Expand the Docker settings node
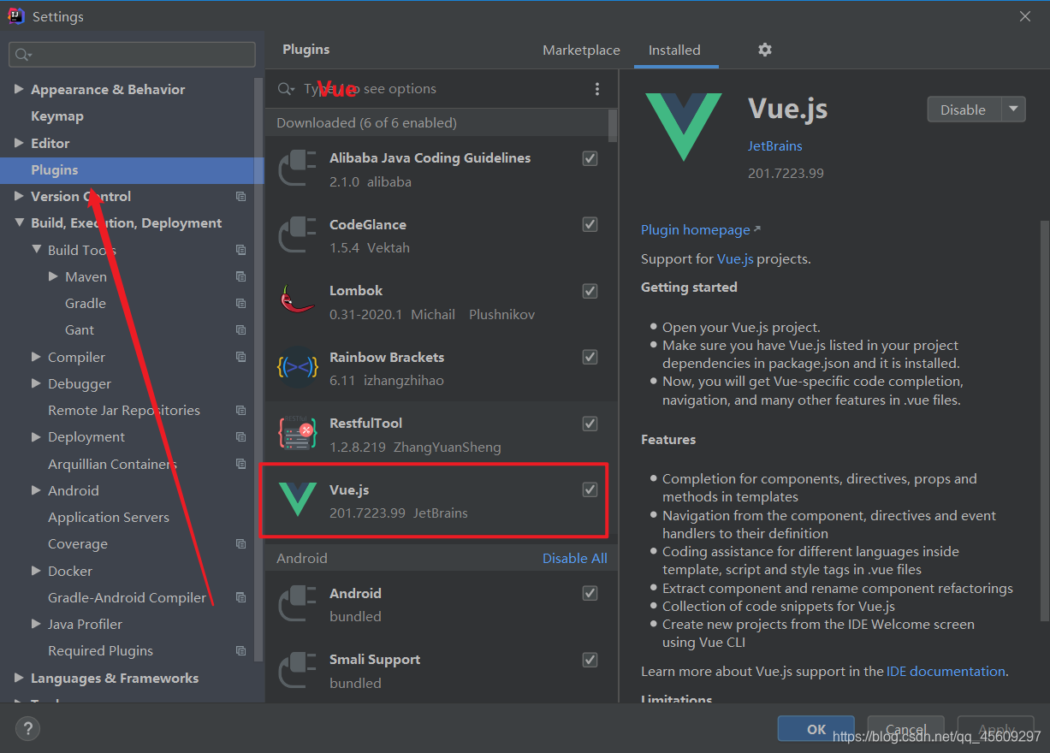 (x=36, y=571)
